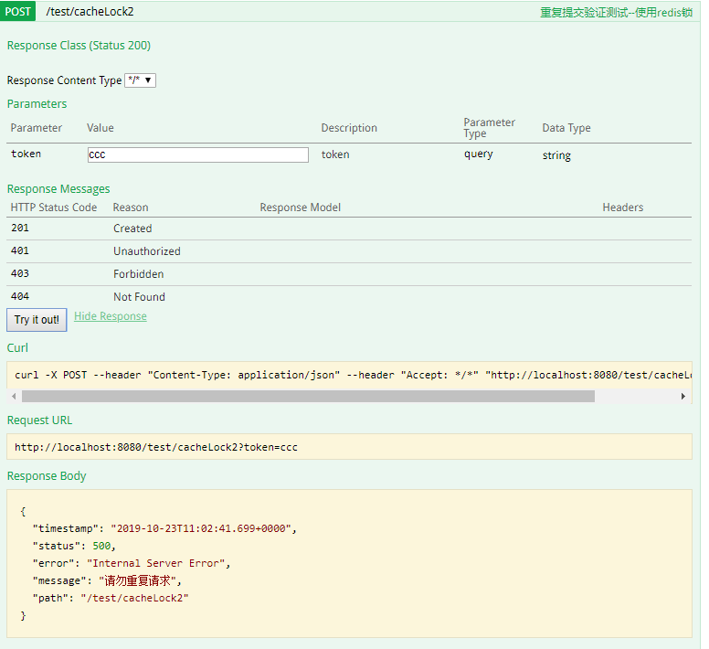
Task: Click the 请勿重复请求 message value
Action: point(137,580)
